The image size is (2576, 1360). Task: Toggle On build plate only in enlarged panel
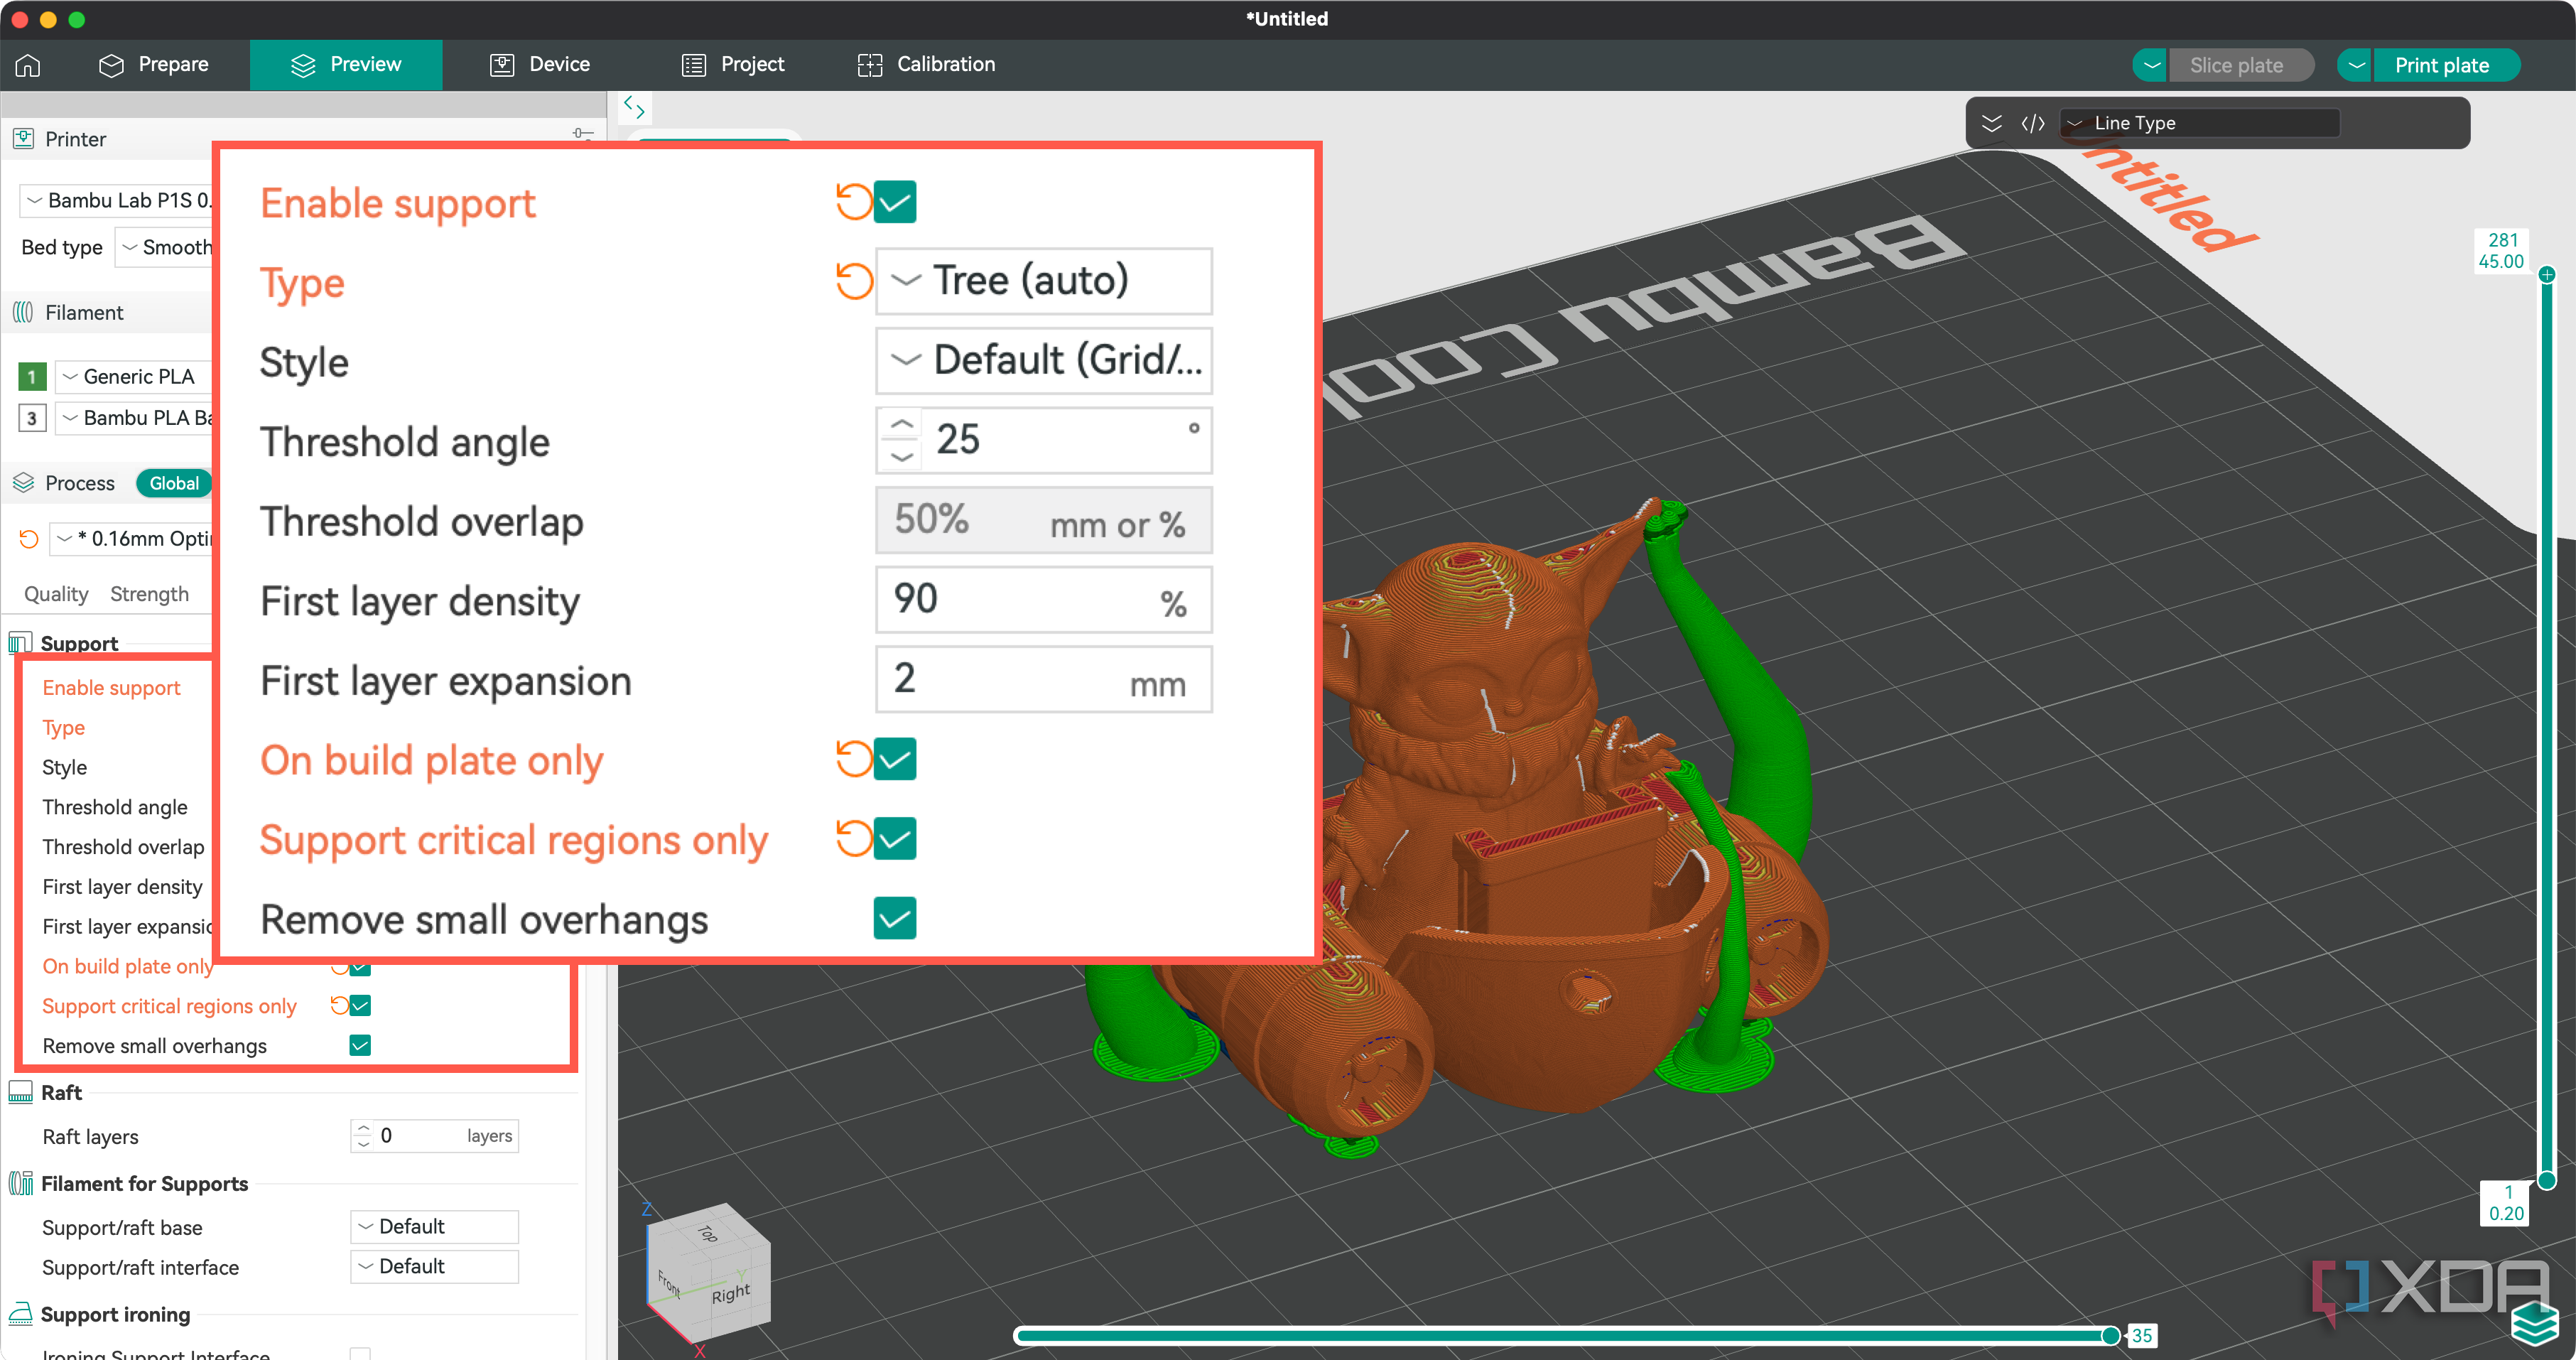click(x=895, y=759)
